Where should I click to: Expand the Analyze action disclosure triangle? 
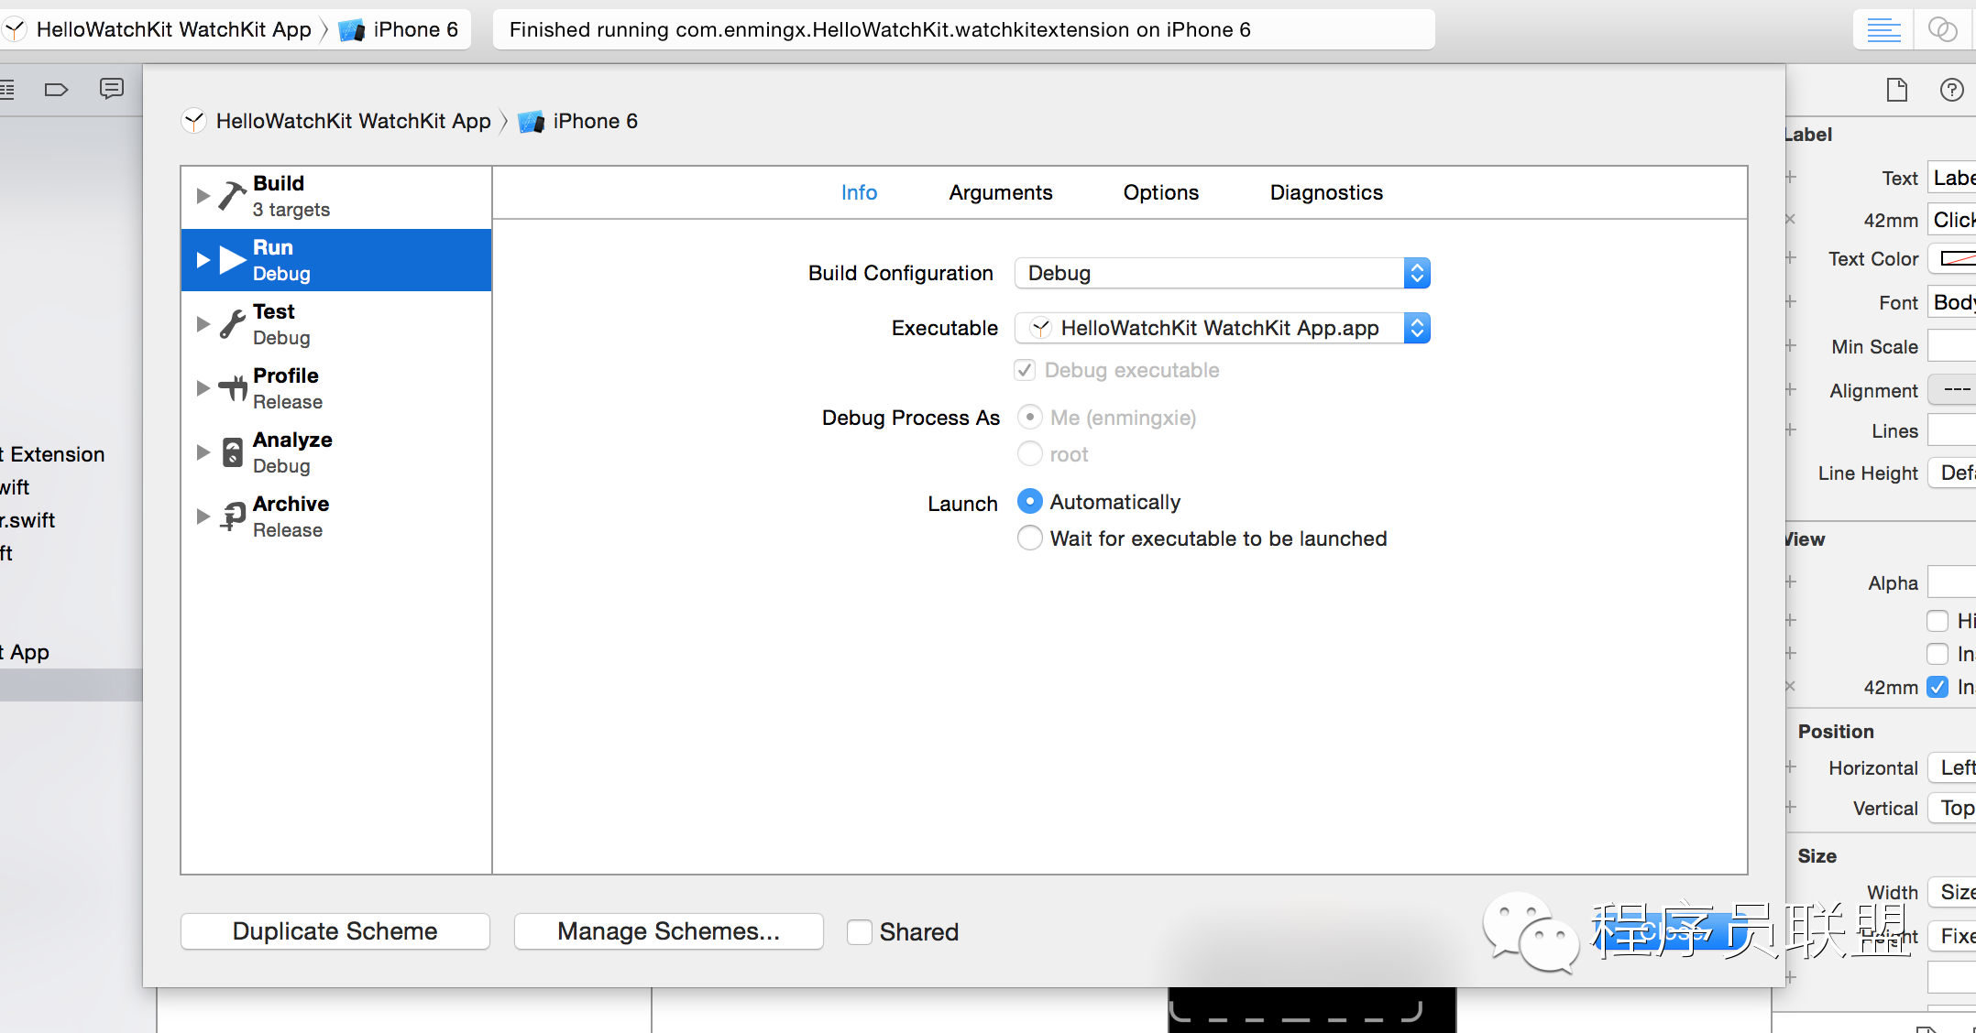(x=203, y=452)
